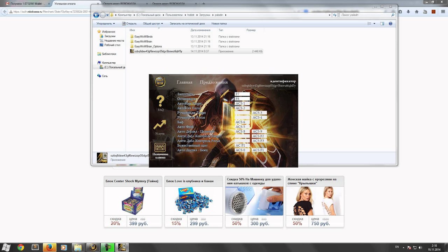
Task: Click the Пользователи breadcrumb in address bar
Action: 174,15
